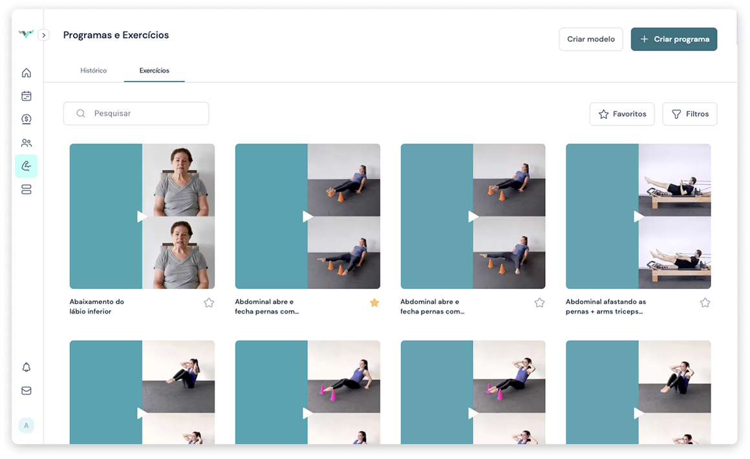
Task: Favorite the 'Abaixamento do lábio inferior' exercise
Action: (x=209, y=303)
